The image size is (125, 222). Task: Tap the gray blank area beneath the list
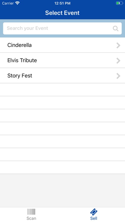[62, 190]
